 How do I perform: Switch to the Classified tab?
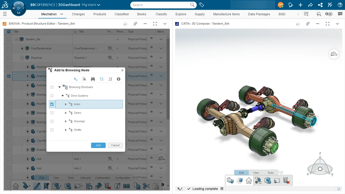(121, 14)
